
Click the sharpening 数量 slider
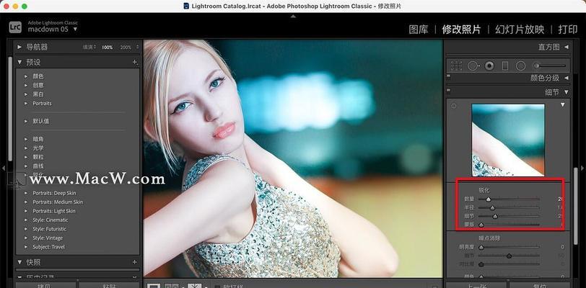tap(509, 199)
